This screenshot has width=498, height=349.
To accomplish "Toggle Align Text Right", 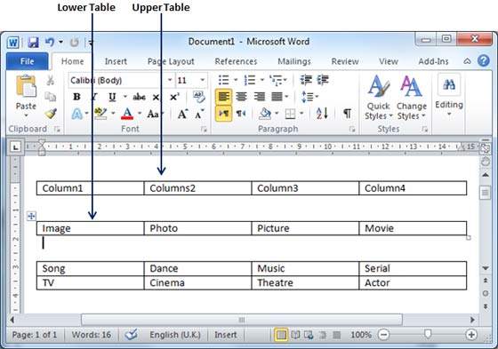I will [260, 97].
